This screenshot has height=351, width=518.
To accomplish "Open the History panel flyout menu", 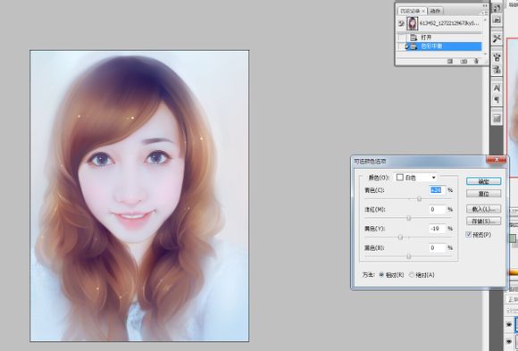I will coord(485,13).
